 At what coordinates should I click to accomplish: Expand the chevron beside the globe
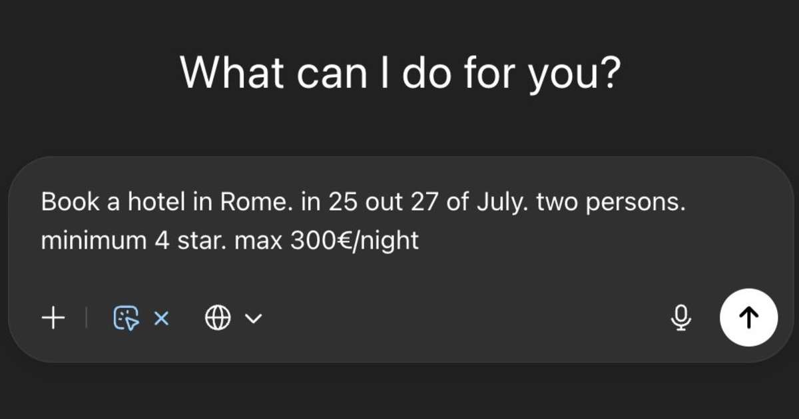[x=253, y=319]
